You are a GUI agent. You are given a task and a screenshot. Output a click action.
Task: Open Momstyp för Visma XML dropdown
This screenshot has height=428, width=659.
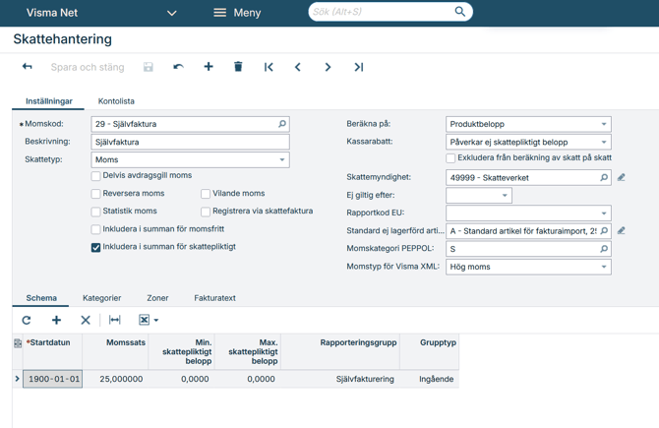[x=603, y=267]
